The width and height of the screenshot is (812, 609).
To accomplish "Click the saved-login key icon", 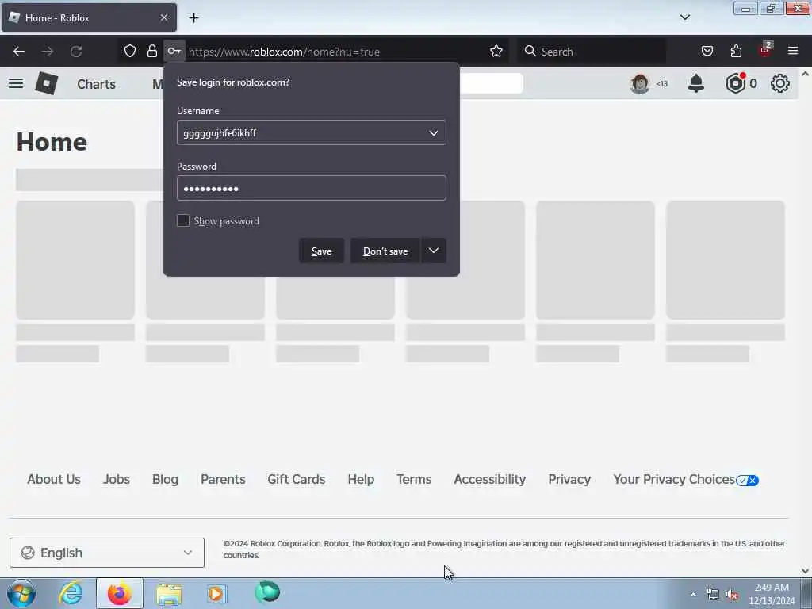I will click(x=174, y=51).
